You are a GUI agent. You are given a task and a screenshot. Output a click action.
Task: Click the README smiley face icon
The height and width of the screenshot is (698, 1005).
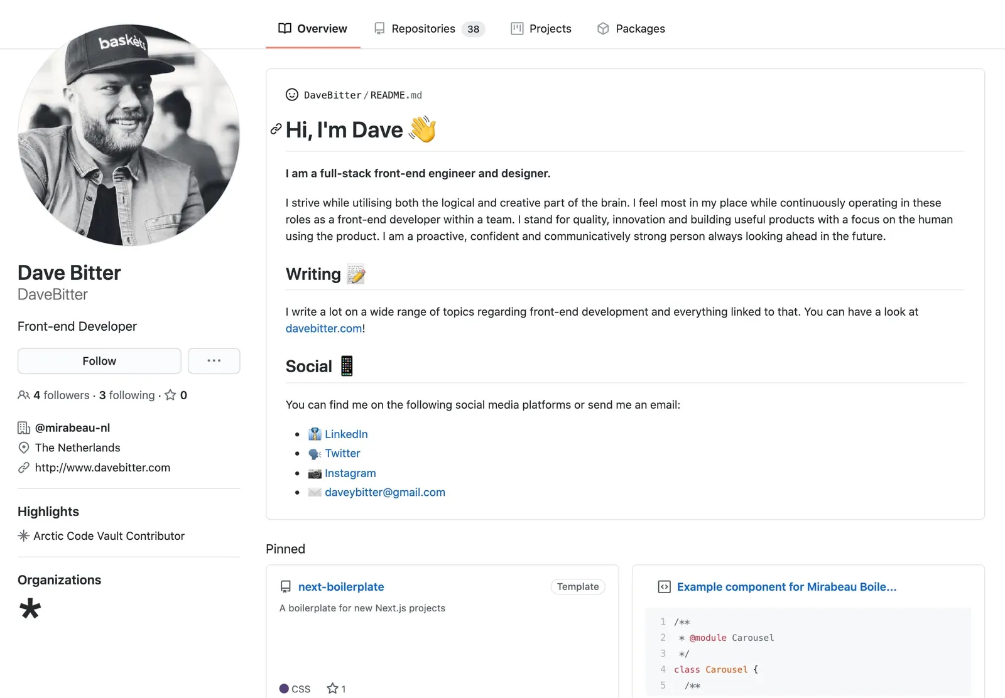pos(292,95)
